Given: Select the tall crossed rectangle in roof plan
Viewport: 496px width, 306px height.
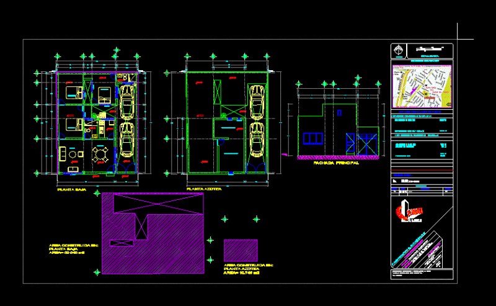Looking at the screenshot, I should pos(218,92).
